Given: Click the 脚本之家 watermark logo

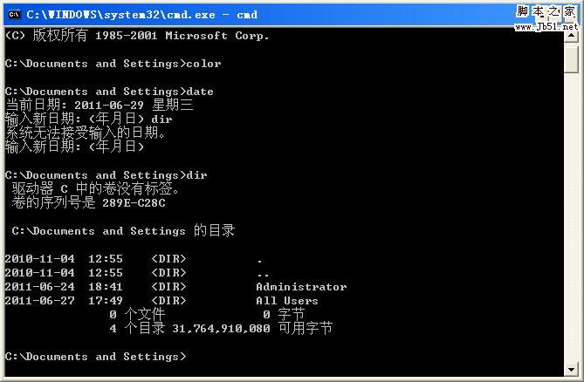Looking at the screenshot, I should coord(546,12).
